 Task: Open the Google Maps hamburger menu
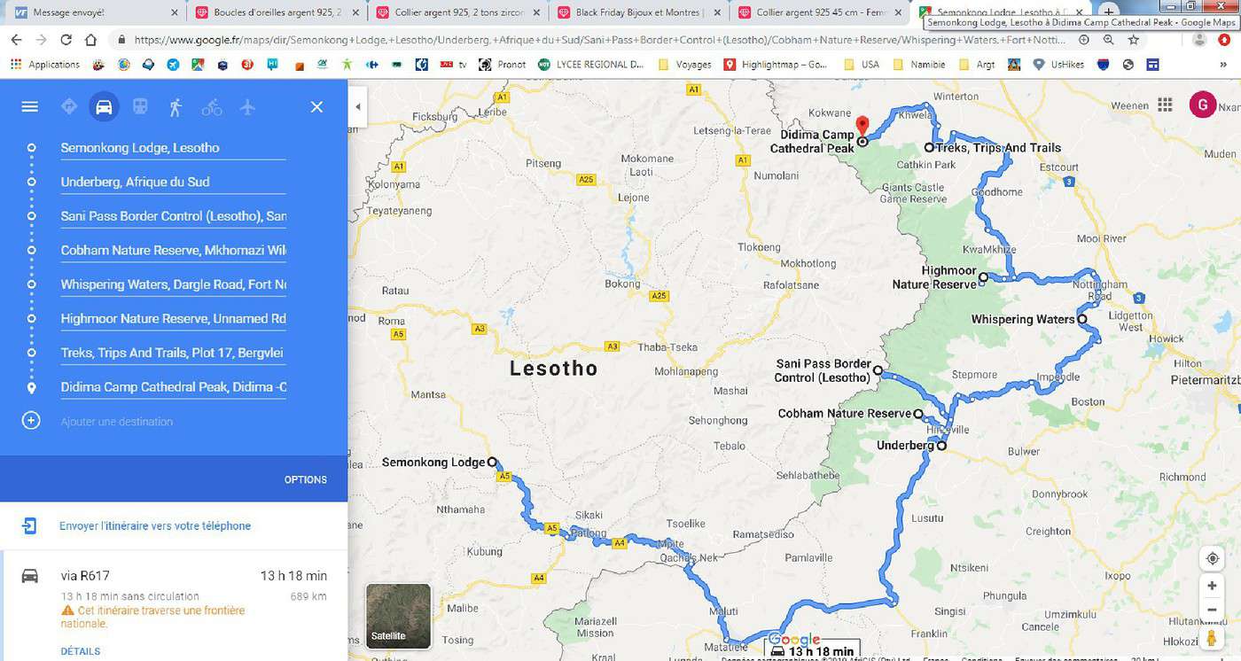pyautogui.click(x=29, y=107)
